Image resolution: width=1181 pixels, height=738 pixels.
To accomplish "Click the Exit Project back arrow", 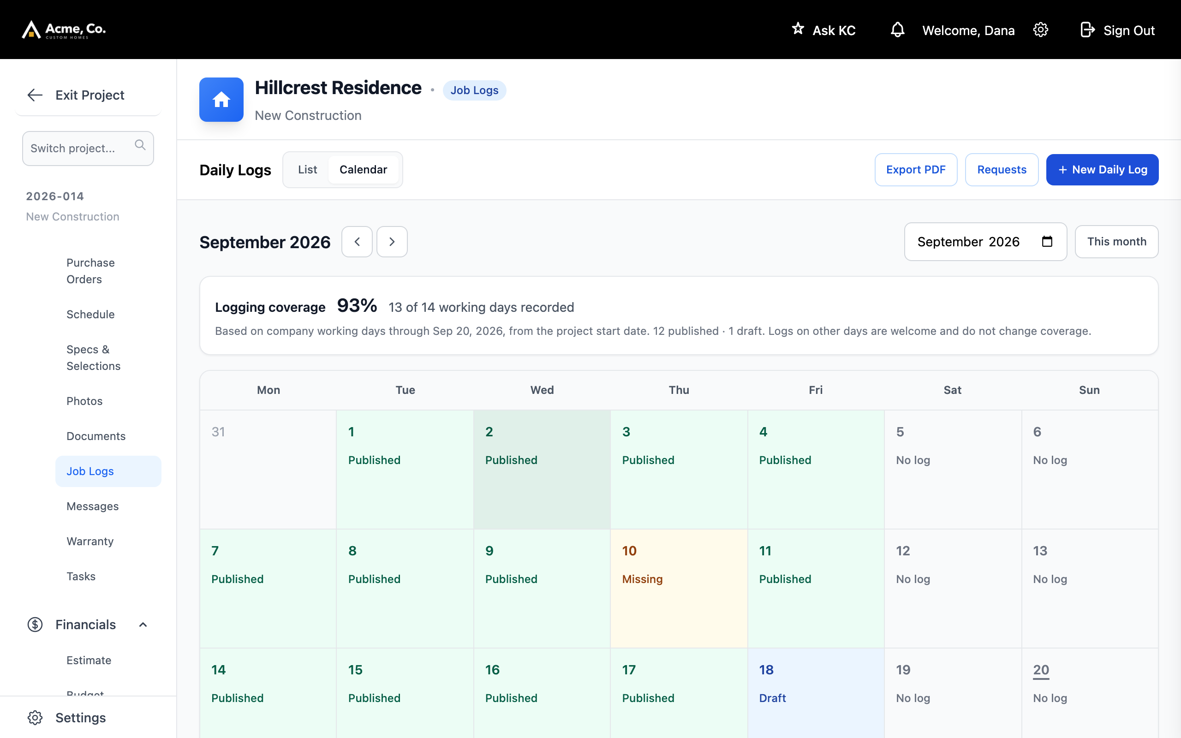I will (x=35, y=95).
